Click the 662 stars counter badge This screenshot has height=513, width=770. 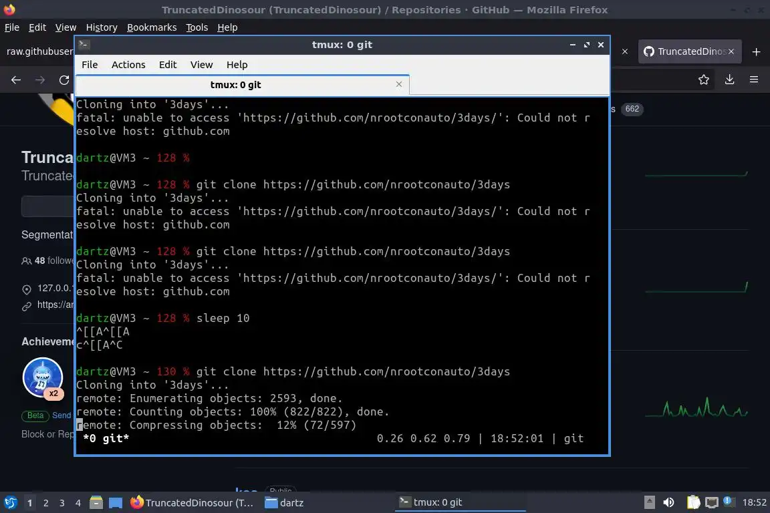click(x=632, y=109)
